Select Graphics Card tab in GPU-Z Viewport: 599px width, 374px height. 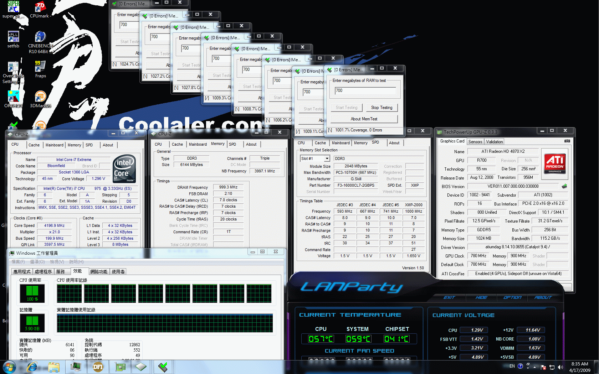pyautogui.click(x=452, y=141)
